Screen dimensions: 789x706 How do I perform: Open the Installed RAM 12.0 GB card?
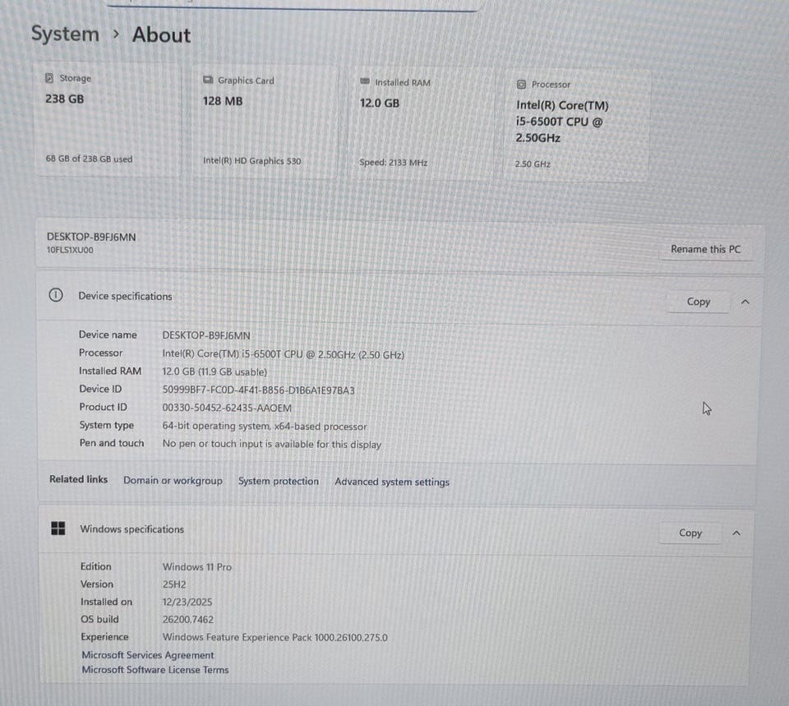click(421, 123)
